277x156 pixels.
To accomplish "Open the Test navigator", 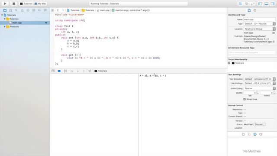I will click(28, 10).
